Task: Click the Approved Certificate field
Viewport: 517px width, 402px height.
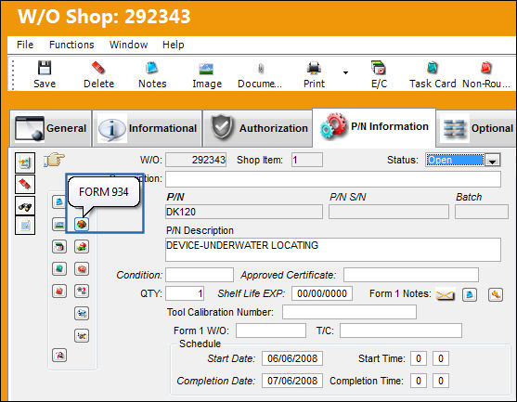Action: (411, 275)
